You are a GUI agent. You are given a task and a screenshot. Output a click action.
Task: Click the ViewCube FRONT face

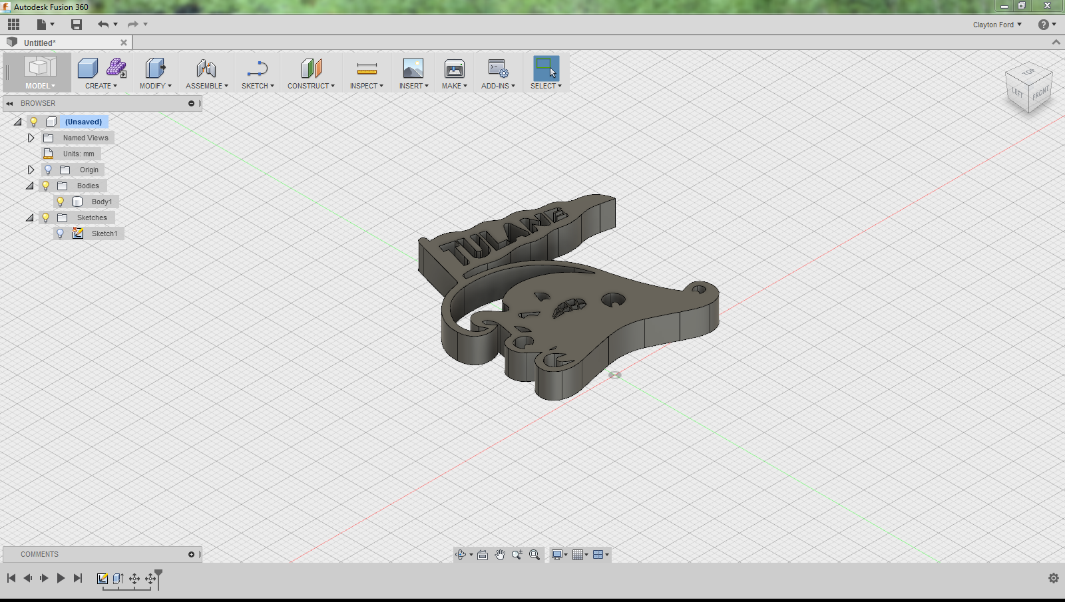(1040, 94)
